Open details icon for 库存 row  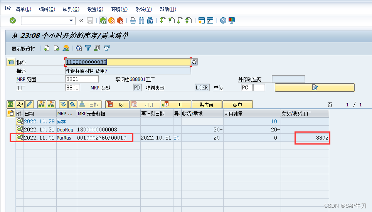point(19,121)
